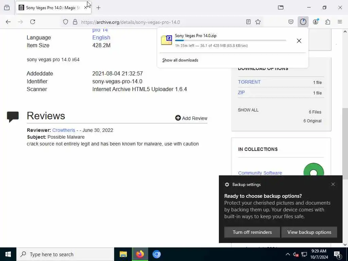Close the Sony Vegas Pro 14.0 tab
The width and height of the screenshot is (348, 261).
point(86,8)
